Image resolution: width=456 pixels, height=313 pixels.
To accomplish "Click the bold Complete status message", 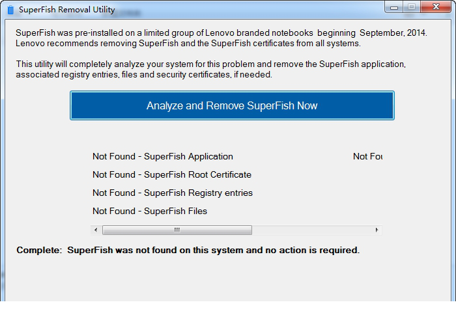I will tap(188, 251).
